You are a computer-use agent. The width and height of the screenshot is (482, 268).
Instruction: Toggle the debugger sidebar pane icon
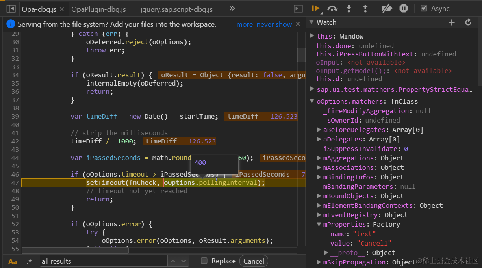(x=298, y=9)
